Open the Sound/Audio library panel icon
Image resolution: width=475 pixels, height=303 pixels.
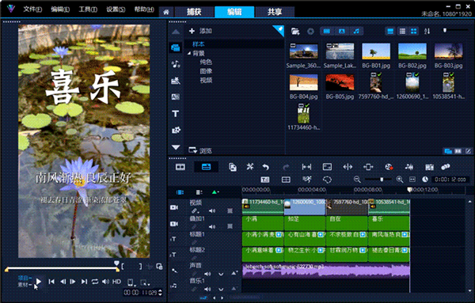[x=176, y=64]
